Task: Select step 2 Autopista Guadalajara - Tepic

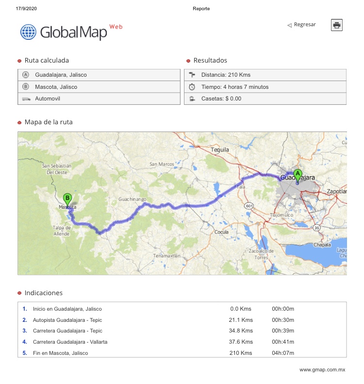Action: (67, 320)
